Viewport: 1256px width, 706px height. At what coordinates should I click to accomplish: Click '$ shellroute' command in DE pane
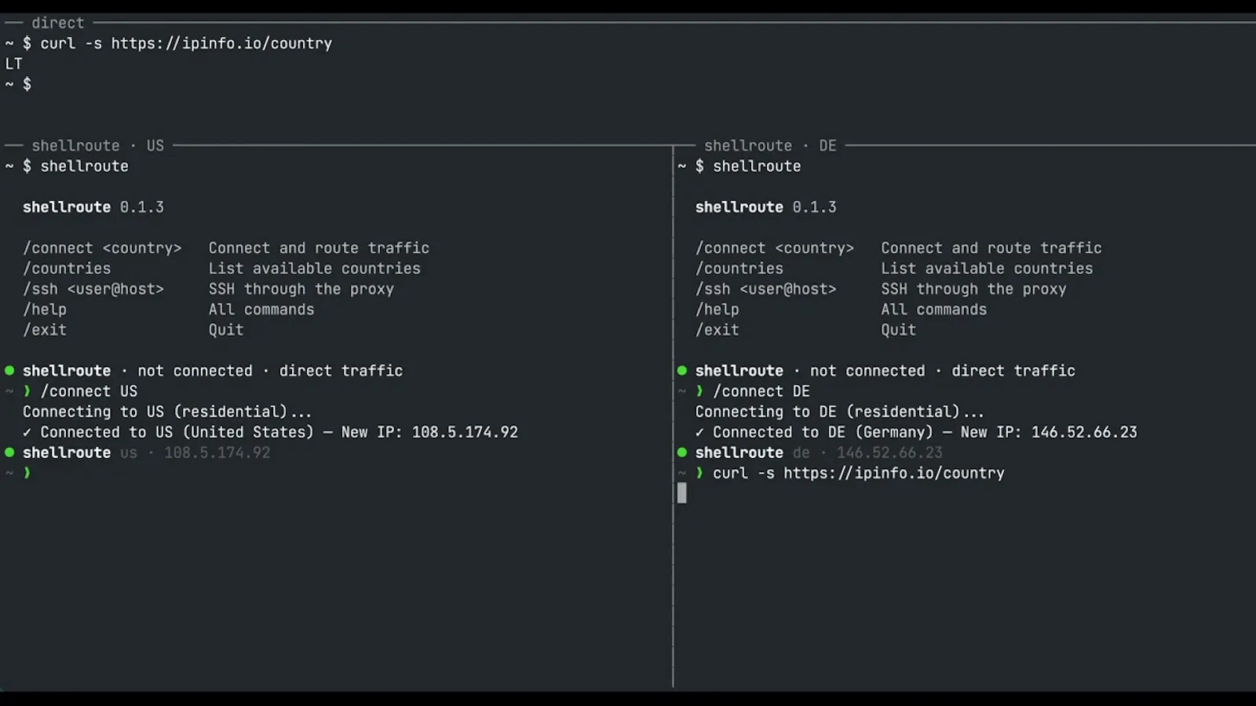coord(748,166)
